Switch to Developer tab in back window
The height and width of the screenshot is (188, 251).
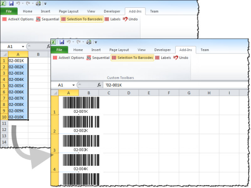pos(112,11)
